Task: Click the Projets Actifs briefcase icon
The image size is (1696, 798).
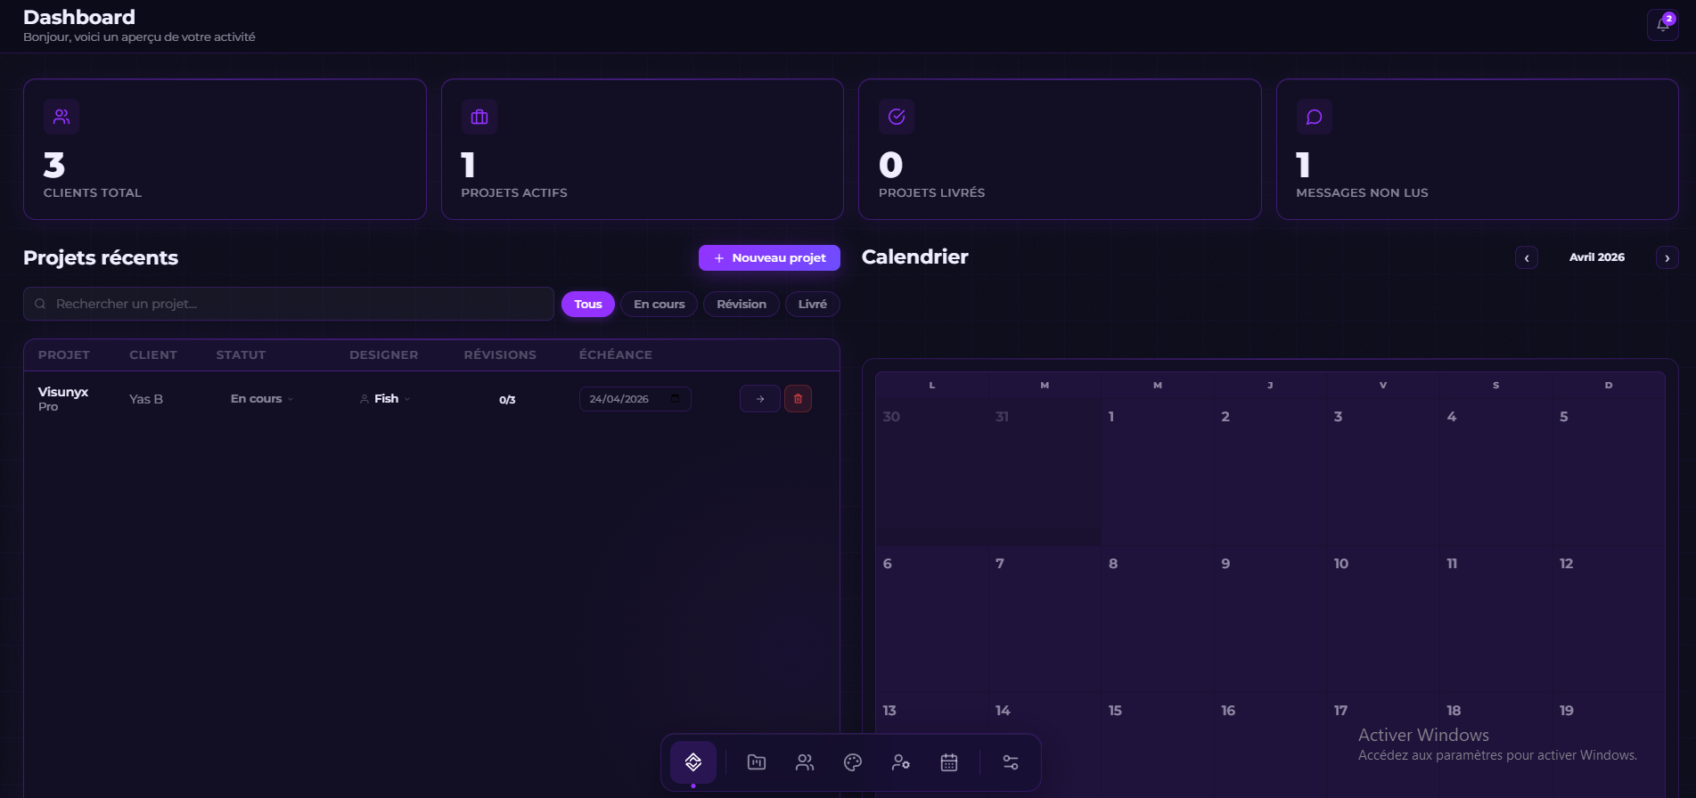Action: (x=479, y=117)
